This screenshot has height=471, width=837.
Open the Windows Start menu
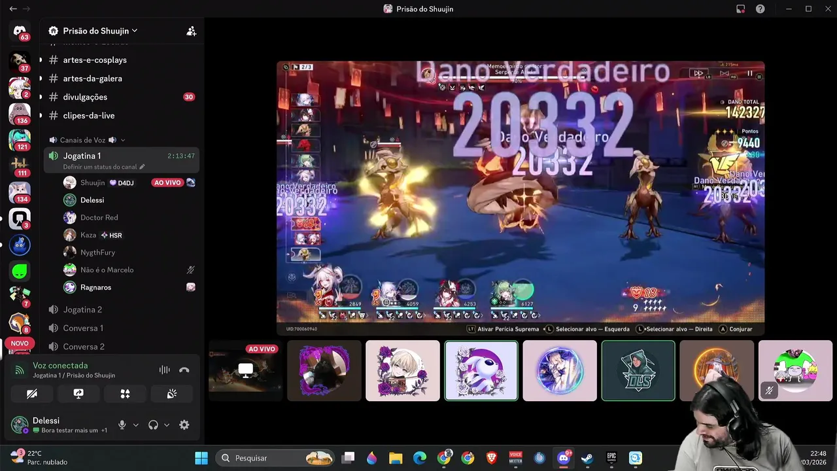(201, 458)
